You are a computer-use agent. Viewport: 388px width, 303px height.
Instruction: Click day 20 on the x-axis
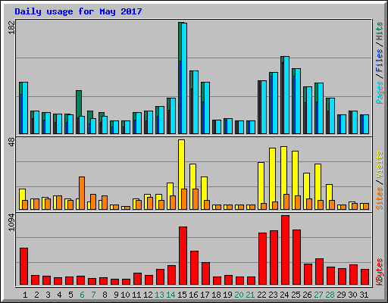239,295
